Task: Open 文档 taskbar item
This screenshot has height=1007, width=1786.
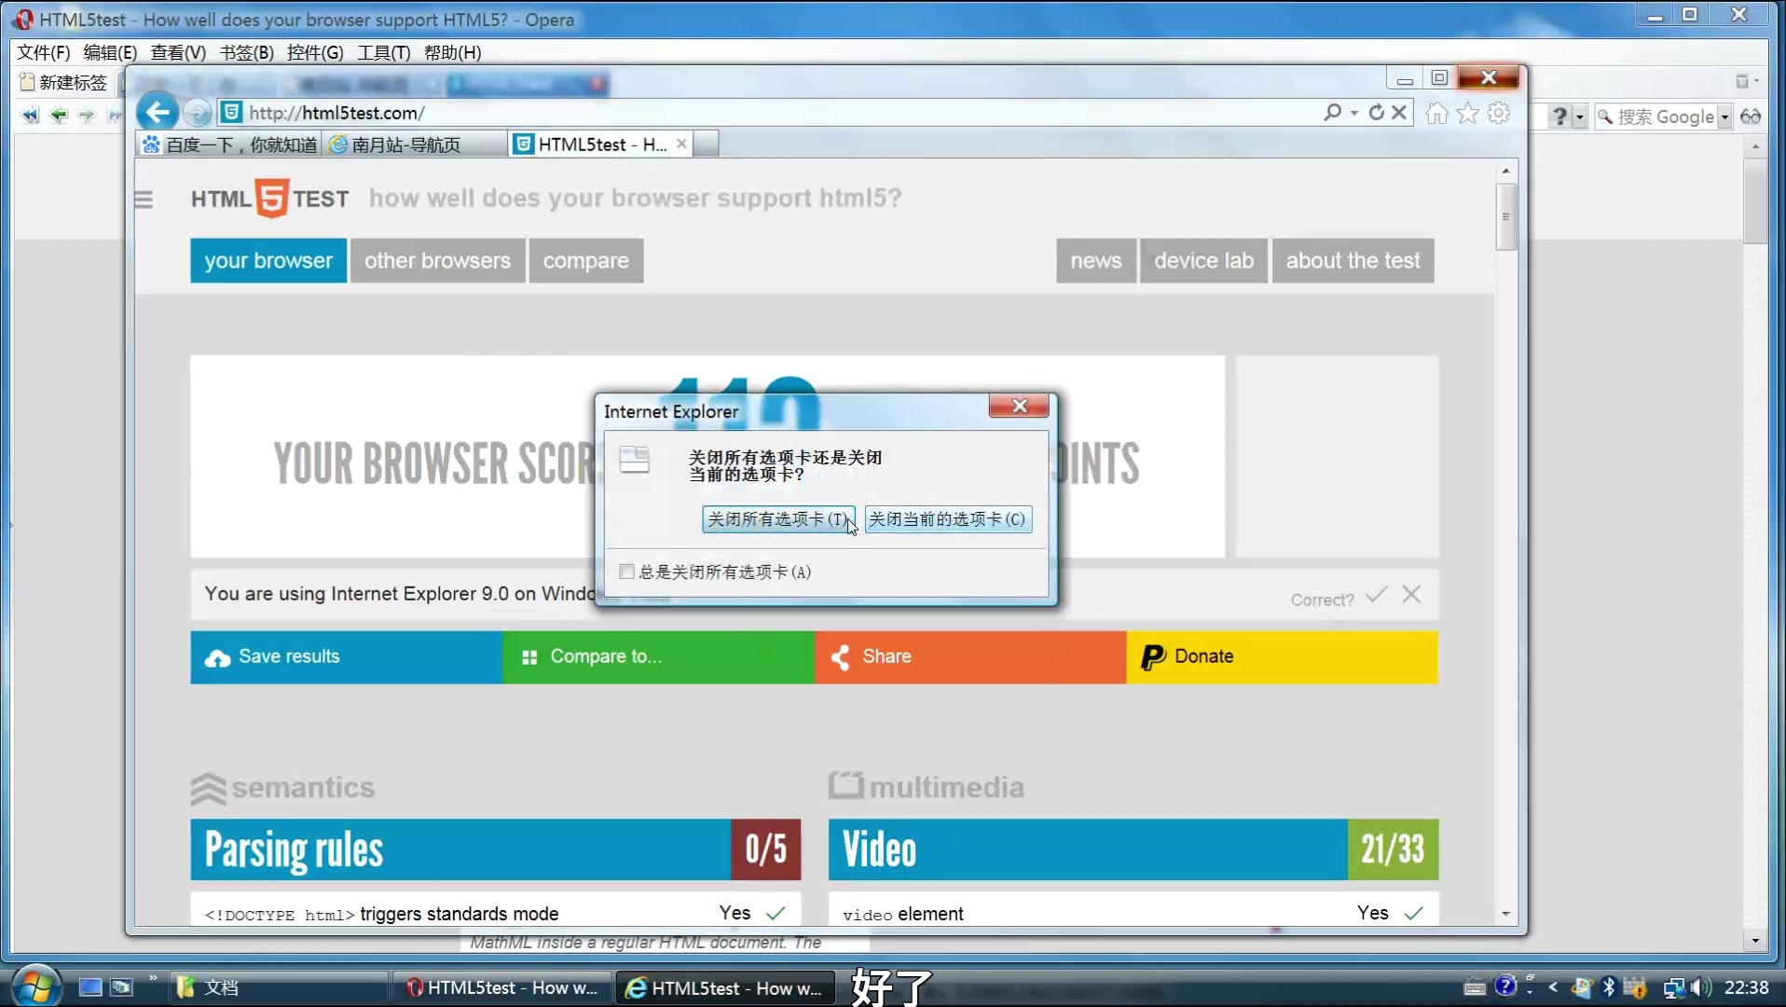Action: pyautogui.click(x=278, y=987)
